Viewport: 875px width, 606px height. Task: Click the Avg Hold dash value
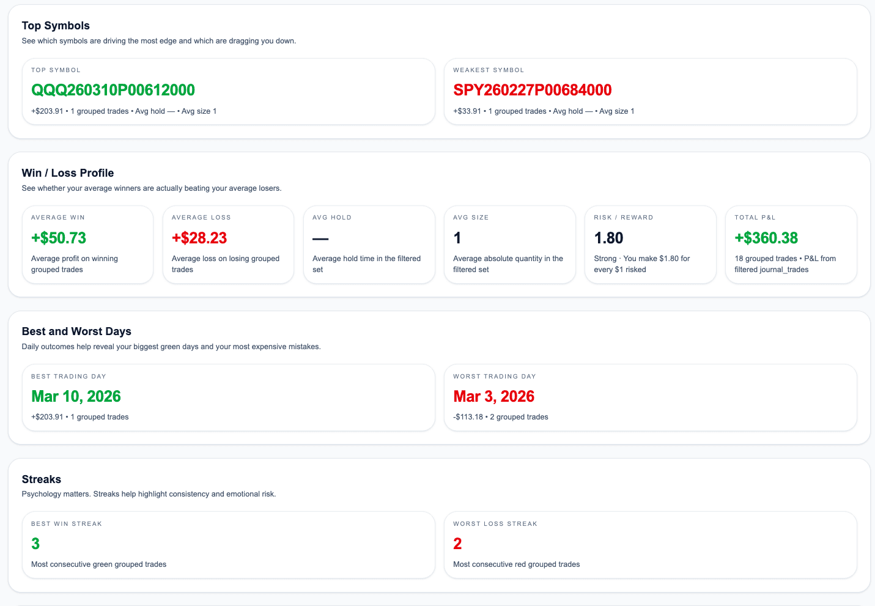[x=320, y=238]
